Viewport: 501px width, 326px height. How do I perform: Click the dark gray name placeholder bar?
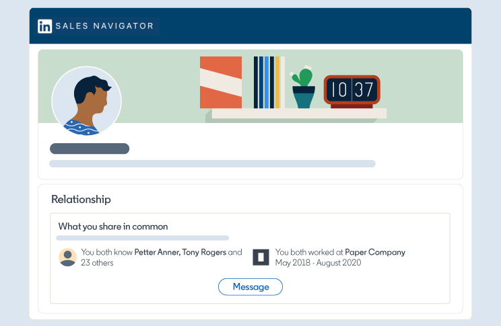click(x=90, y=149)
